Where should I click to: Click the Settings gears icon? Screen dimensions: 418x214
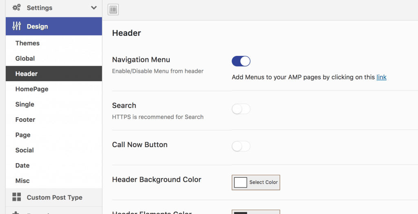point(16,7)
